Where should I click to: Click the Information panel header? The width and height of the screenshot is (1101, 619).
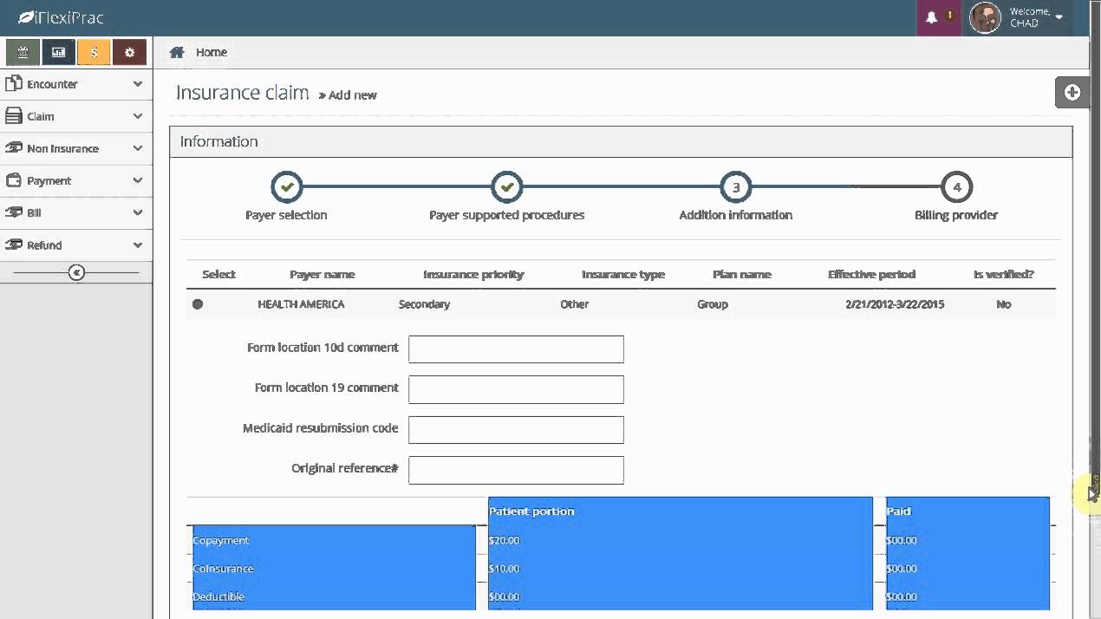tap(621, 141)
